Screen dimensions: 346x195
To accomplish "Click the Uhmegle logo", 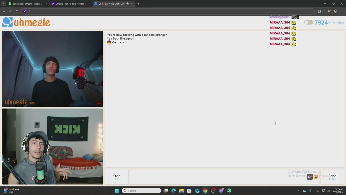I will 26,22.
